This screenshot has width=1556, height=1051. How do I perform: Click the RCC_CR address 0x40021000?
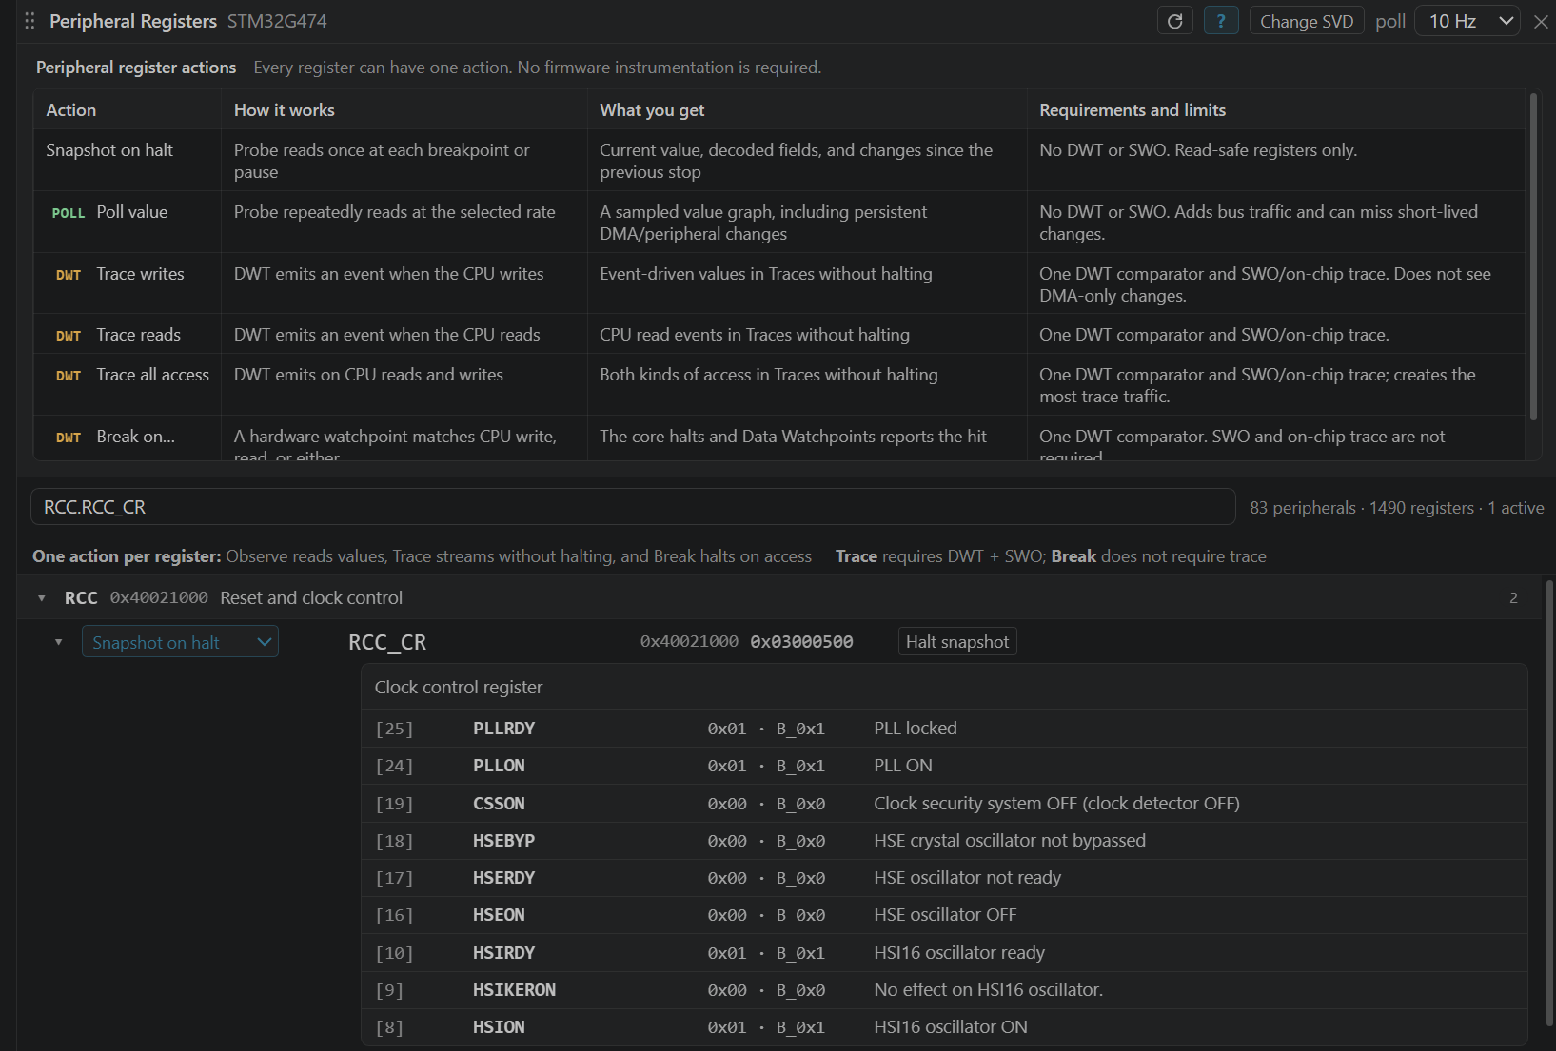pyautogui.click(x=689, y=642)
